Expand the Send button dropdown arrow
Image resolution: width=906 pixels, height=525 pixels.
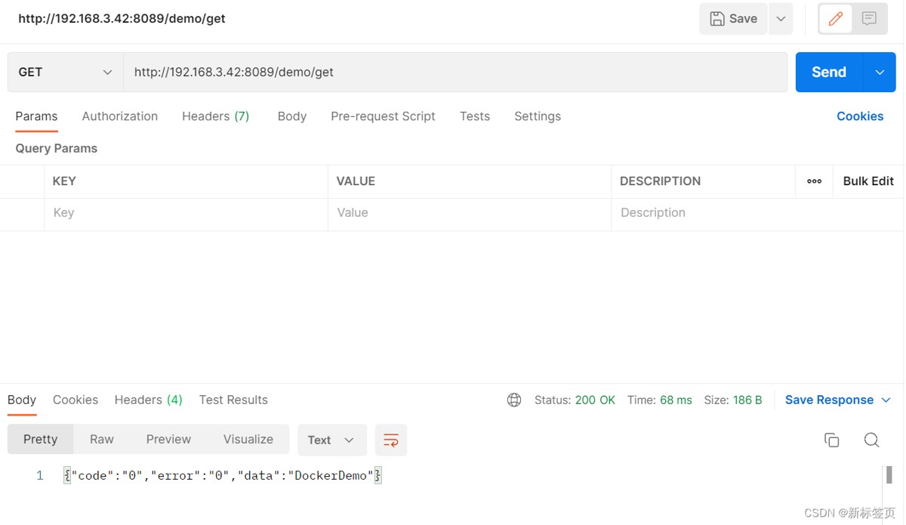pos(880,73)
